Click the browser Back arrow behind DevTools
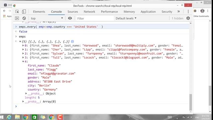Screen dimensions: 213x120 point(4,11)
